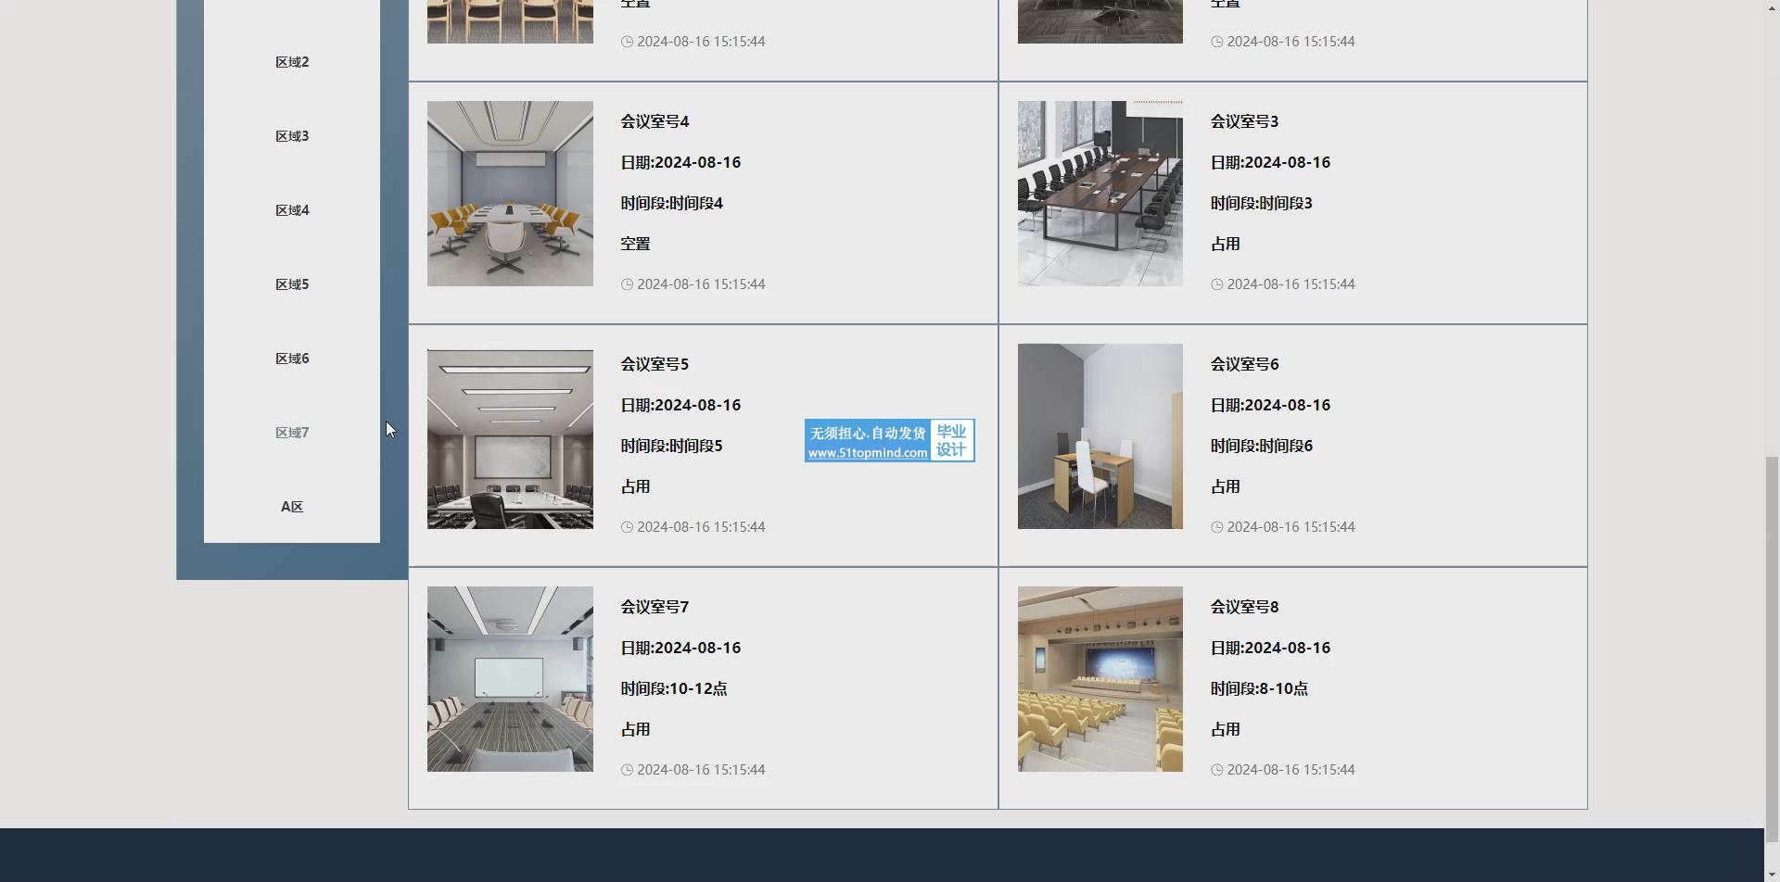This screenshot has height=882, width=1780.
Task: Click the 区域7 sidebar item
Action: pos(292,433)
